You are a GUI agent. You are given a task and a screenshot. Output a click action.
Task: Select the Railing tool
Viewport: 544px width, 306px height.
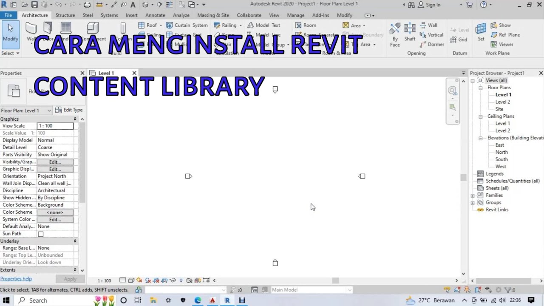click(225, 25)
